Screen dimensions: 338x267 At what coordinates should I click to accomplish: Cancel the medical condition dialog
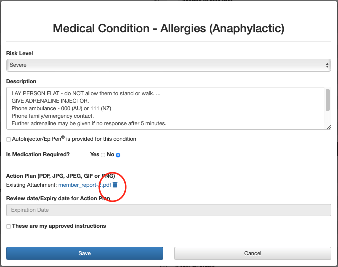point(253,253)
